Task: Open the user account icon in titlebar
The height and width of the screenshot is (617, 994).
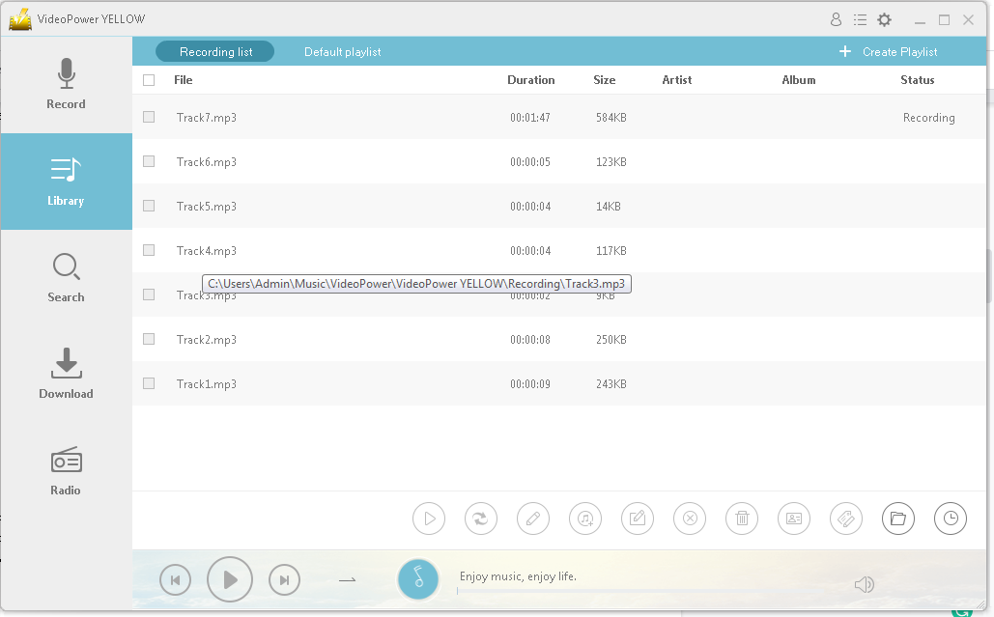Action: [x=836, y=18]
